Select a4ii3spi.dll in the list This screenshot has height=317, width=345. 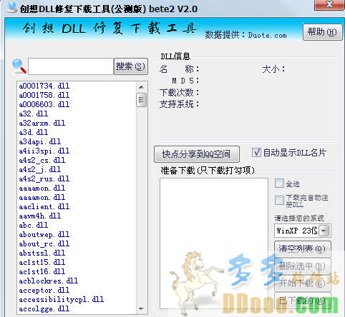click(x=44, y=151)
